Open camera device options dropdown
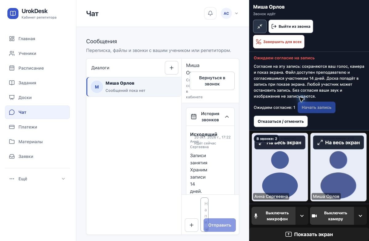 tap(360, 216)
